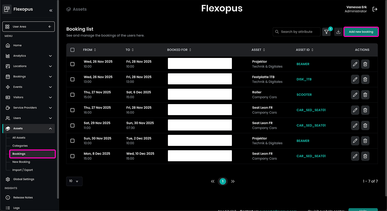Select the Roller booking row checkbox
The height and width of the screenshot is (211, 387).
point(72,95)
